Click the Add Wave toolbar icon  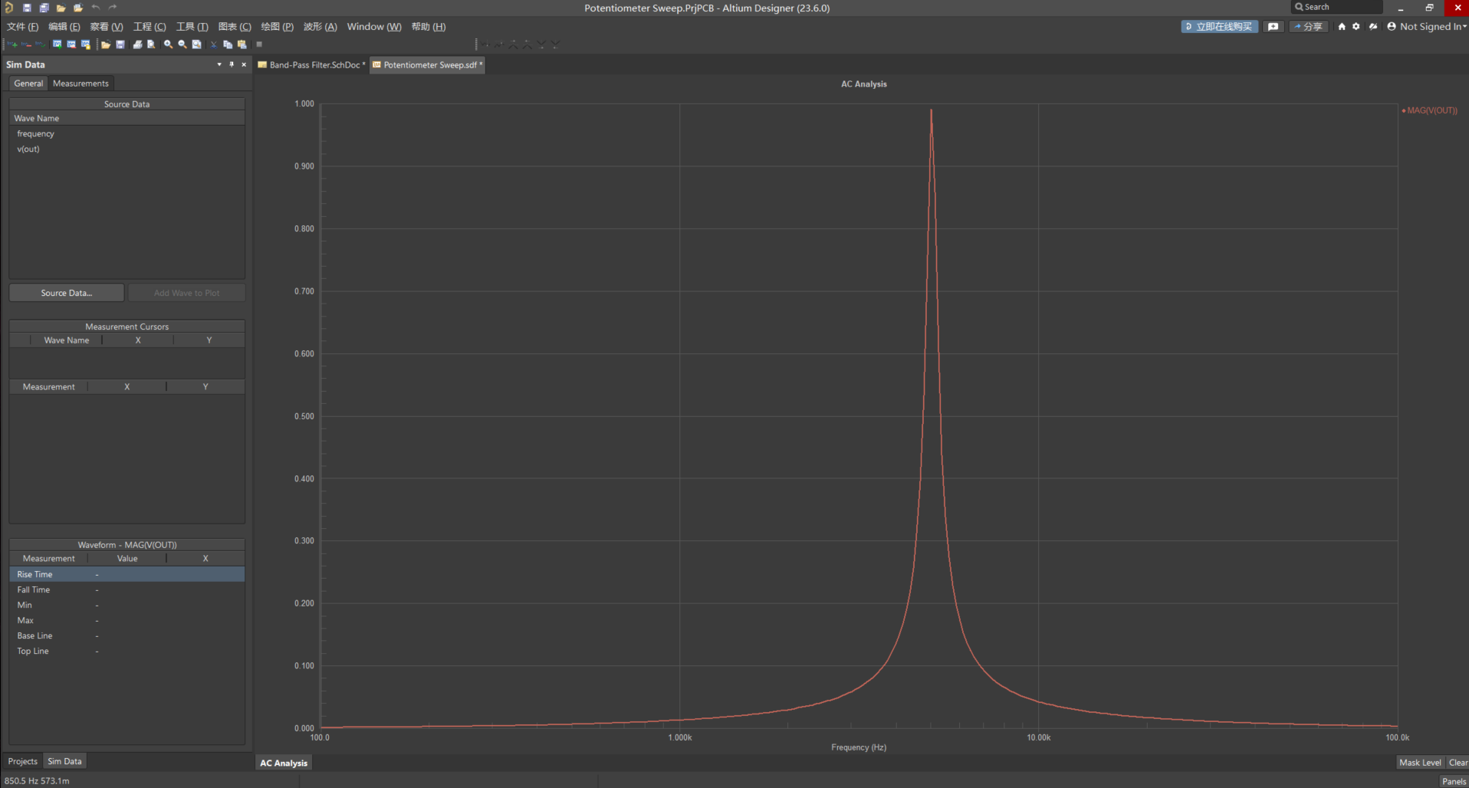click(12, 44)
